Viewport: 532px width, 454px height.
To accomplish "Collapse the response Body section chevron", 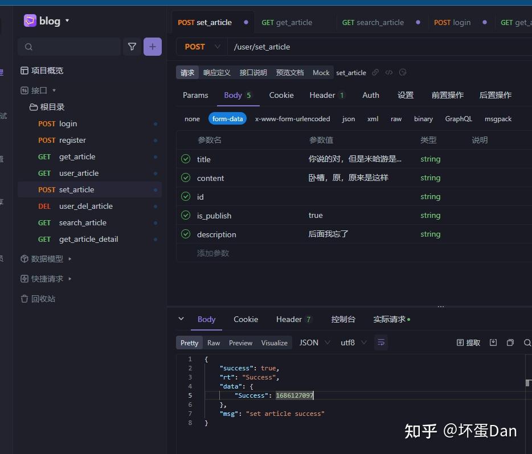I will pyautogui.click(x=181, y=319).
